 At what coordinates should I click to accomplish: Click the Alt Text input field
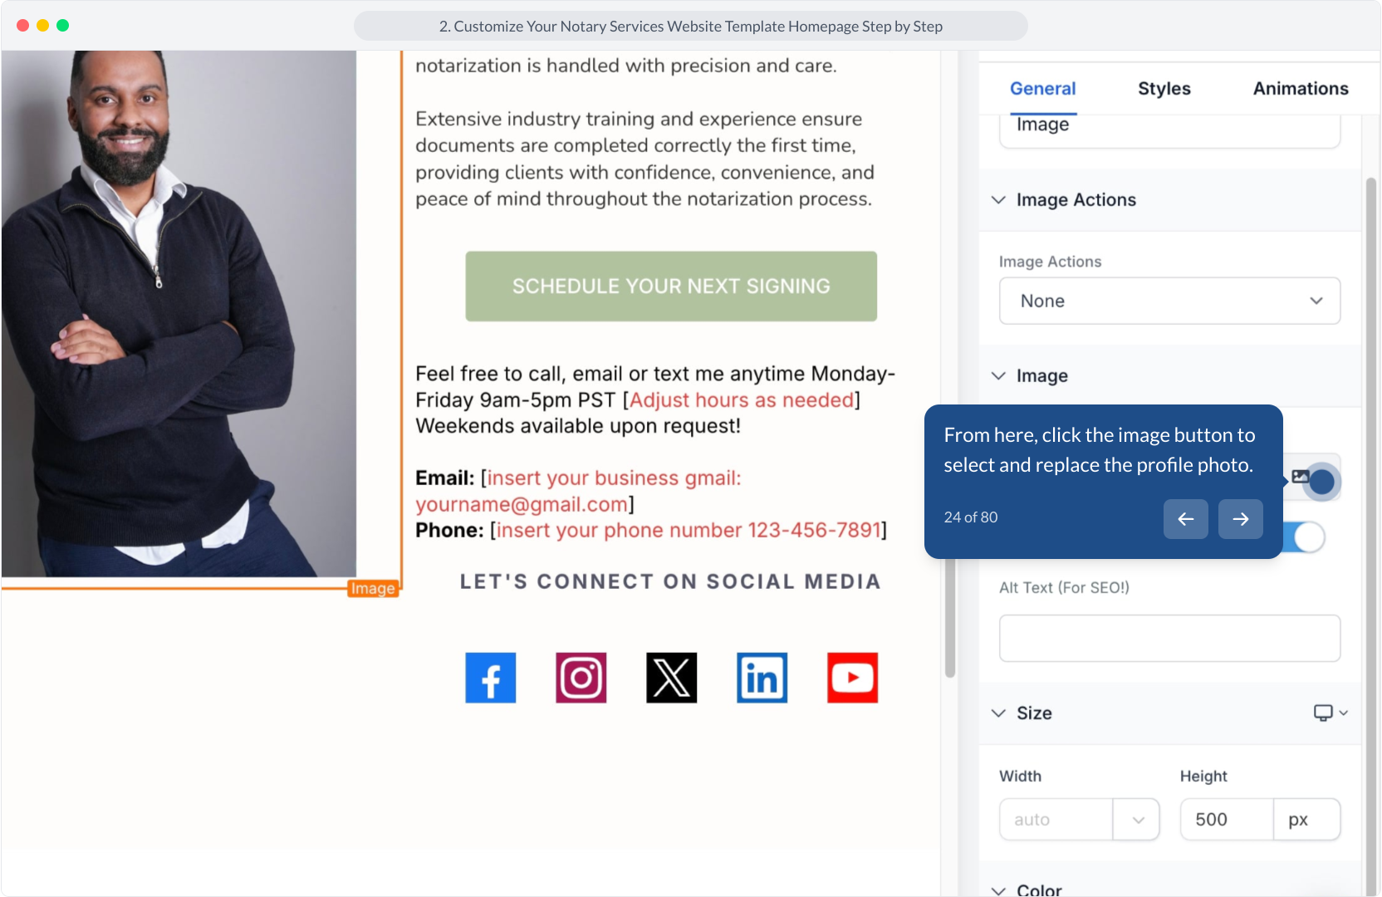(1169, 638)
